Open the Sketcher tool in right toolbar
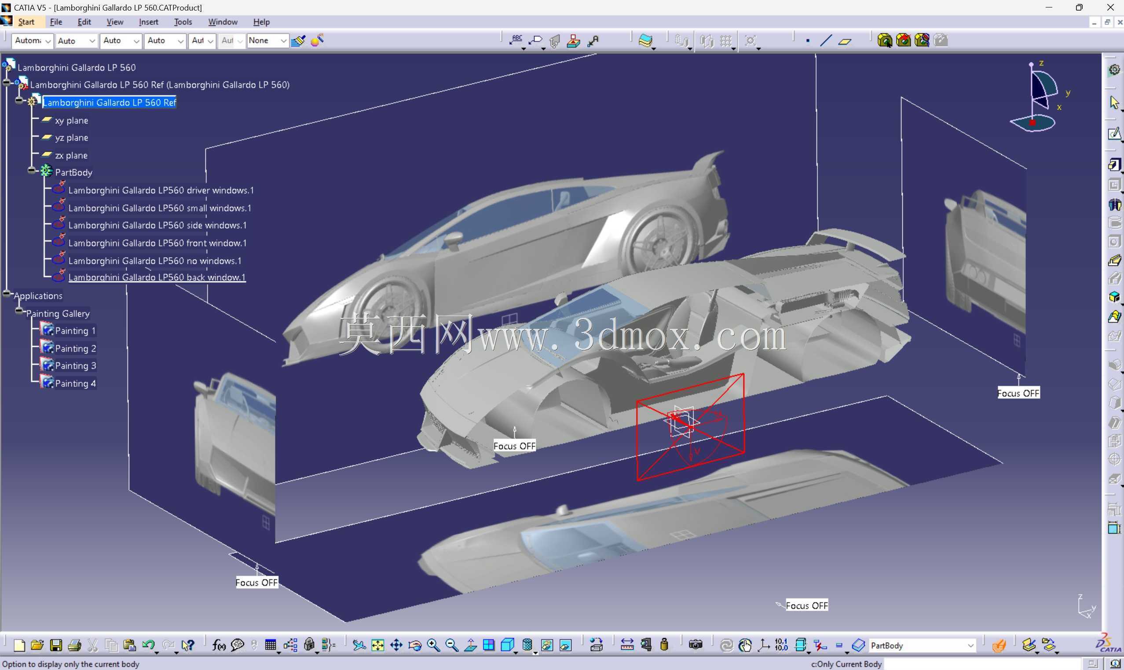Viewport: 1124px width, 670px height. [1114, 134]
